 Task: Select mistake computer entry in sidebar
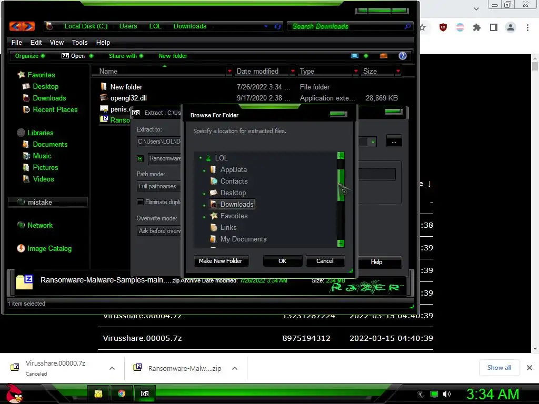48,202
